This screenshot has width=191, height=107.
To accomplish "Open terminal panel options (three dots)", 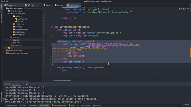I will click(187, 84).
